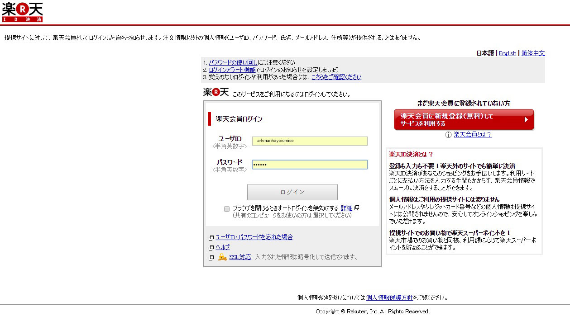Open ユーザID・パスワードを忘れた場合 link

click(x=254, y=237)
